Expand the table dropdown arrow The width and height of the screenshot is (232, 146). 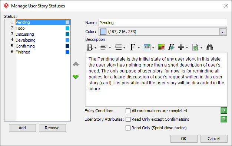pyautogui.click(x=153, y=48)
